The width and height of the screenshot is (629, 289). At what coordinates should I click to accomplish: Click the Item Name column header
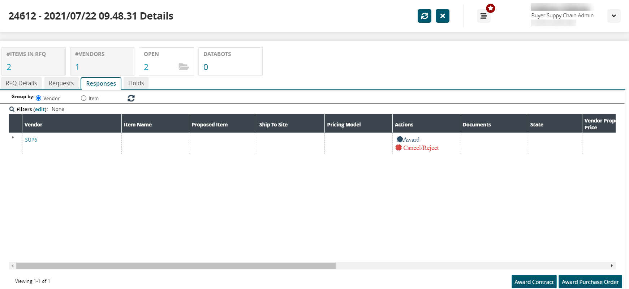155,124
